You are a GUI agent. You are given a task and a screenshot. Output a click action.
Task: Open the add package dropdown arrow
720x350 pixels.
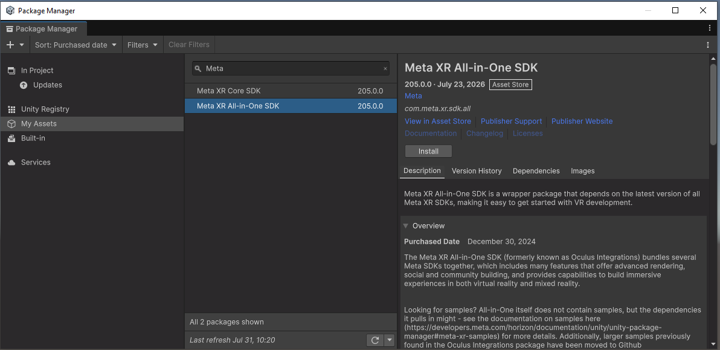(22, 45)
